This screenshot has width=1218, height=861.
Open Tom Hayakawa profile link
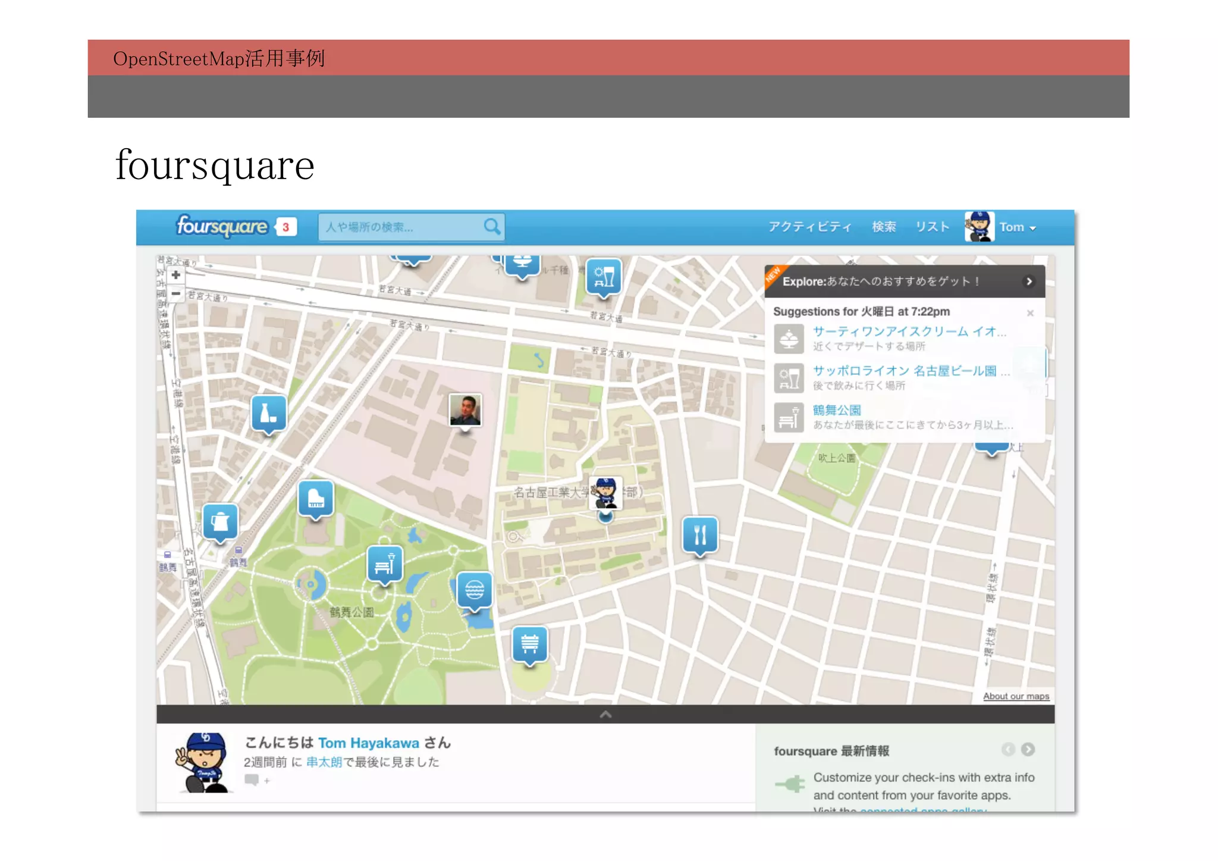[369, 743]
